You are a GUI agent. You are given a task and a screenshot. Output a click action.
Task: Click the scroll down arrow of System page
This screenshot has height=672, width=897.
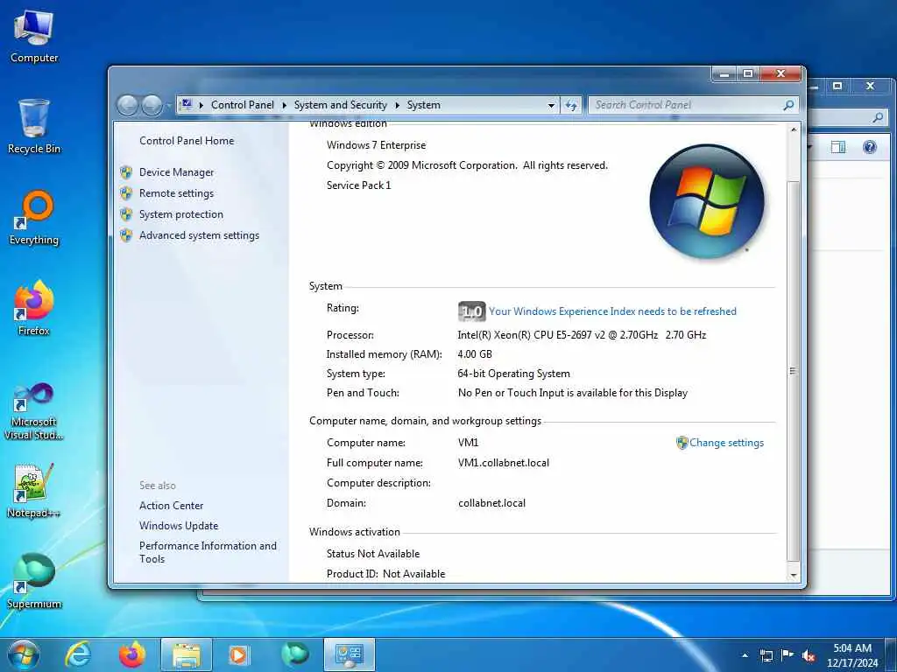[793, 575]
